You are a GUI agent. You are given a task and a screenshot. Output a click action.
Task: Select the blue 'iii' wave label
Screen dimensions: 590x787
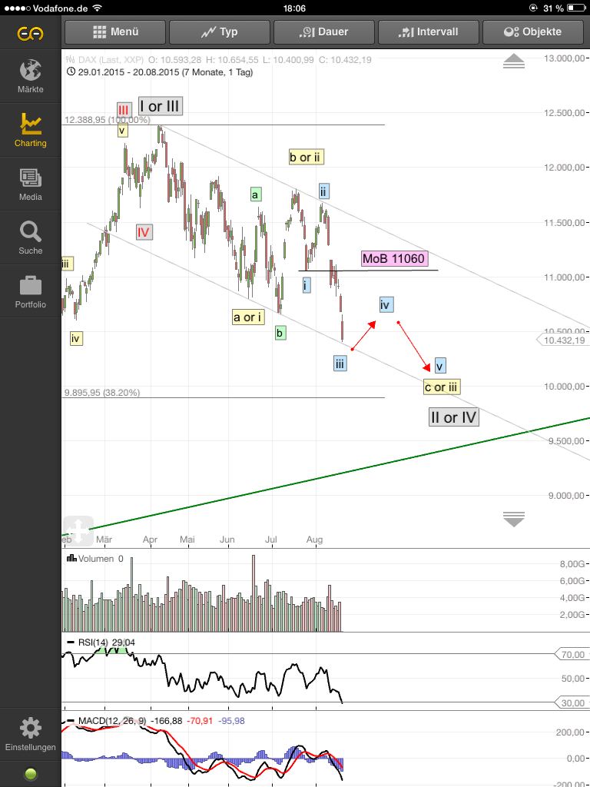[x=340, y=364]
